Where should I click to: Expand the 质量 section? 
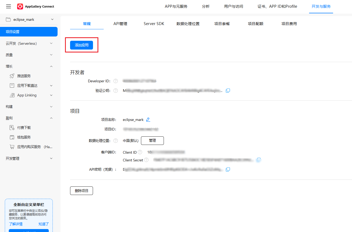(x=51, y=55)
